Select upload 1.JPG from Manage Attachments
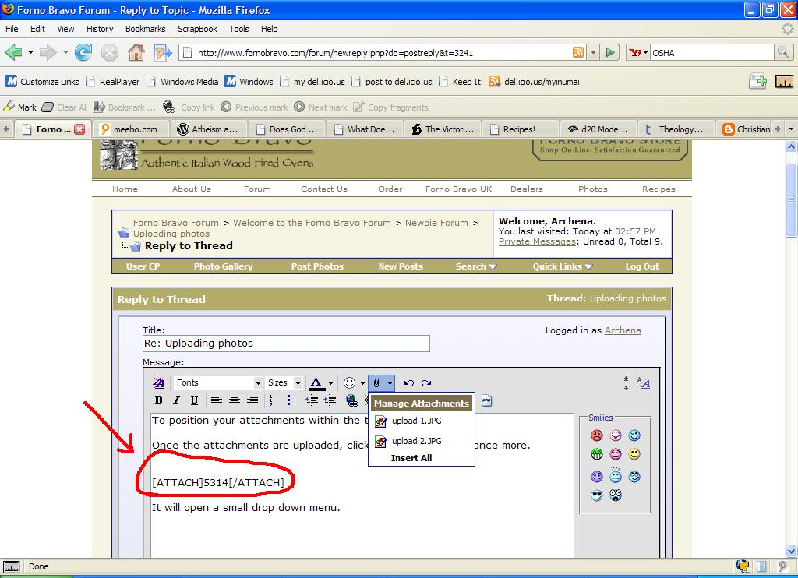The width and height of the screenshot is (798, 578). [416, 421]
